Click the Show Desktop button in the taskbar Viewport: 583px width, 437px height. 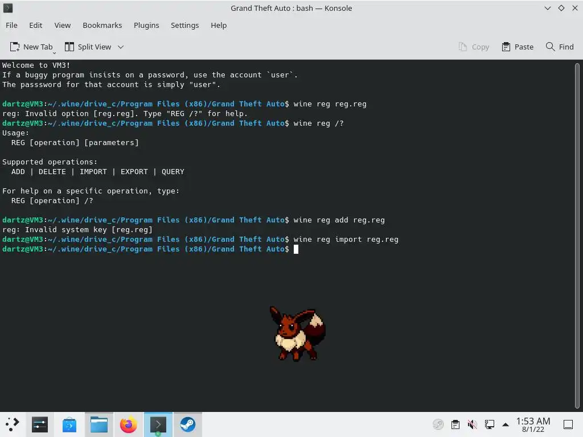568,424
